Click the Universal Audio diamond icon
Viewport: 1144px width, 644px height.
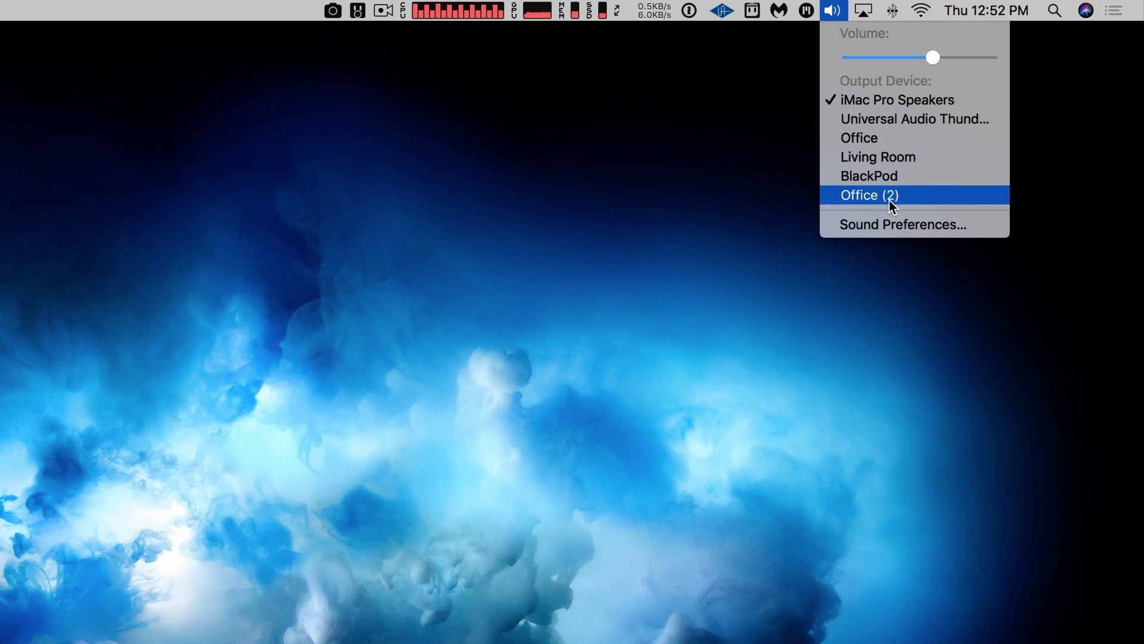point(721,11)
